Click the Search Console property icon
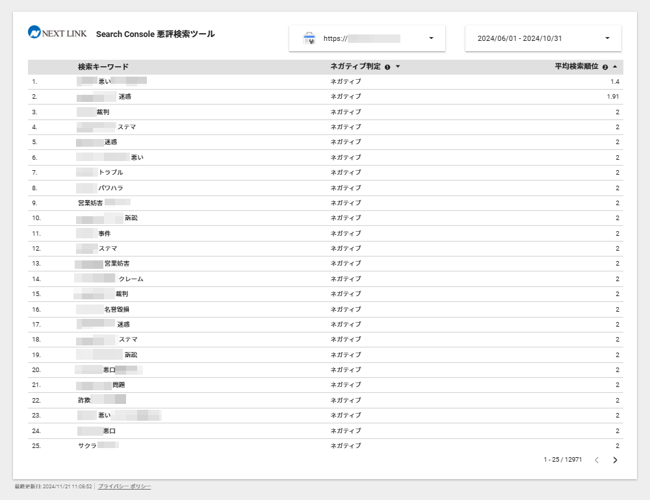Viewport: 650px width, 500px height. tap(309, 38)
